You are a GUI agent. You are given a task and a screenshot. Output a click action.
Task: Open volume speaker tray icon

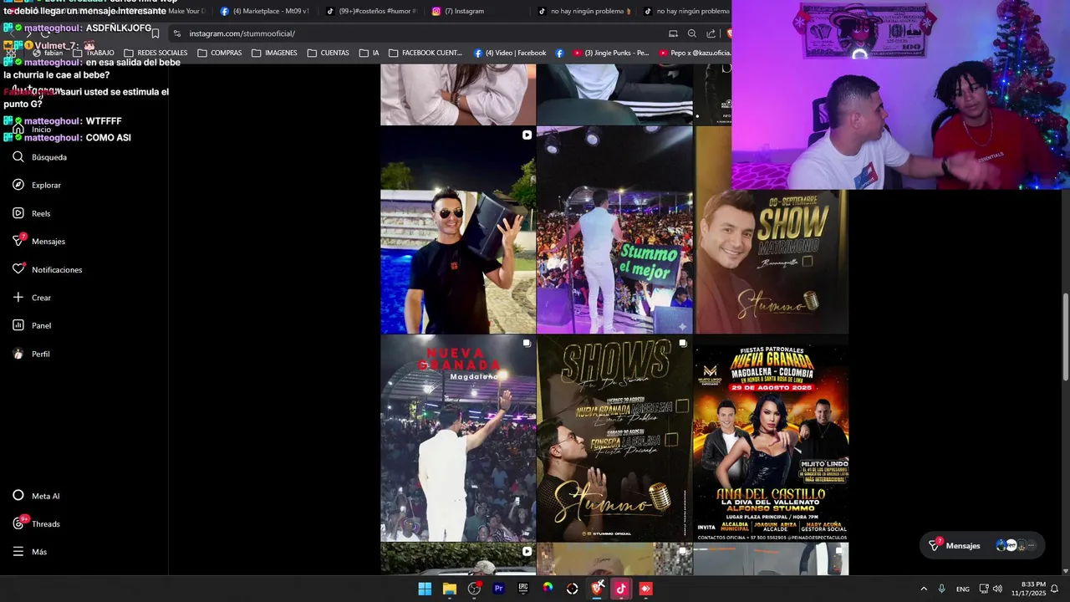pos(997,589)
